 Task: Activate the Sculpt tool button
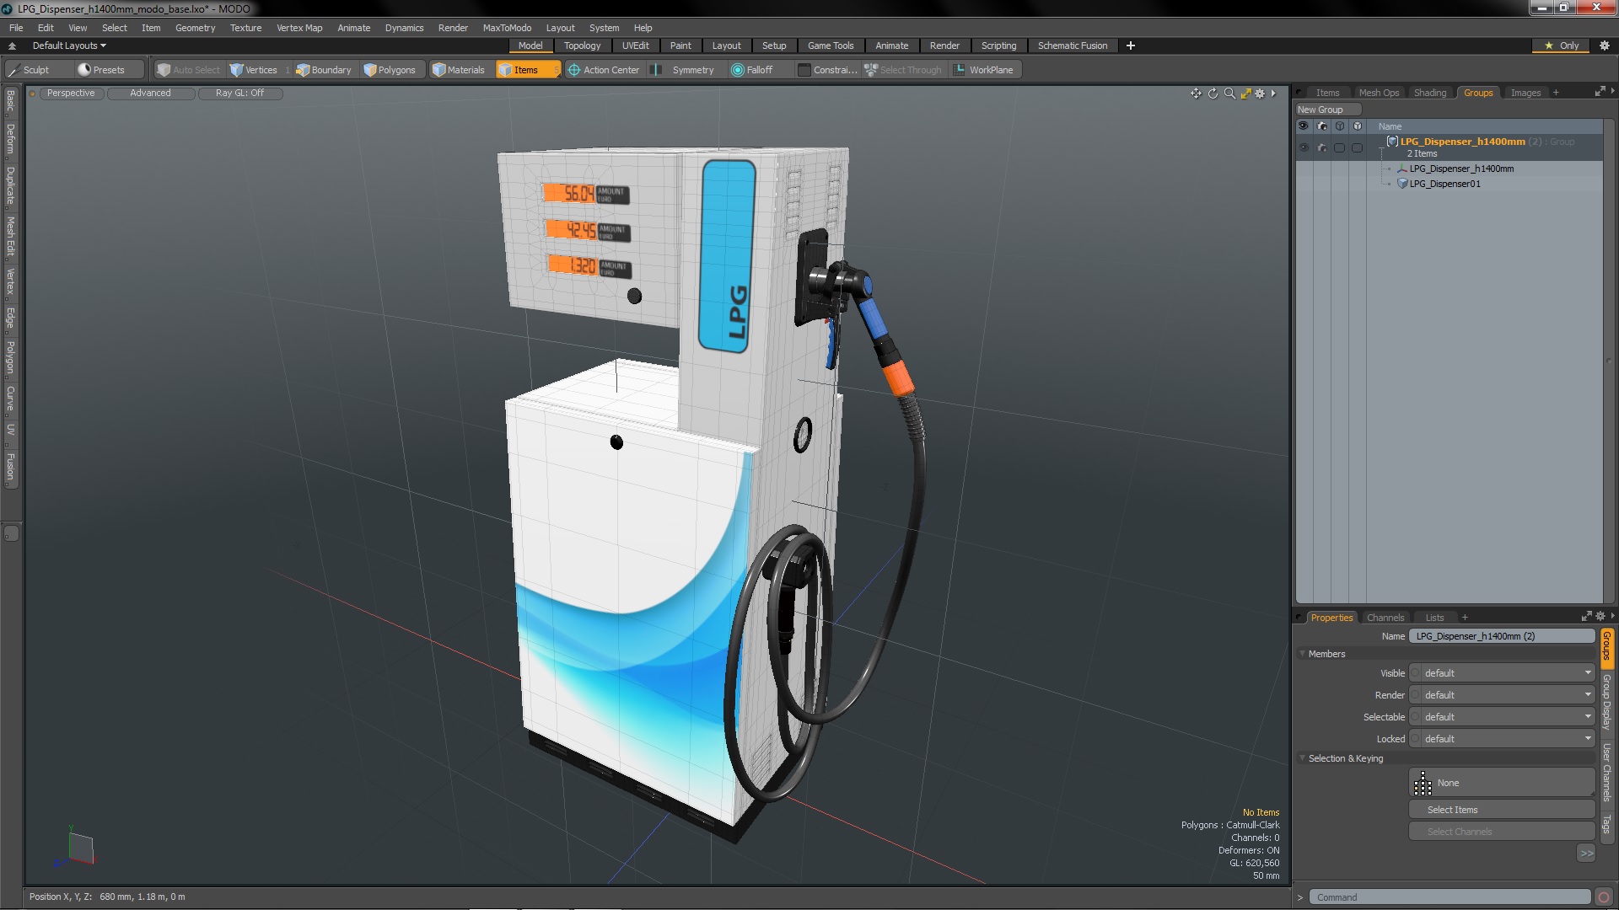pyautogui.click(x=30, y=70)
